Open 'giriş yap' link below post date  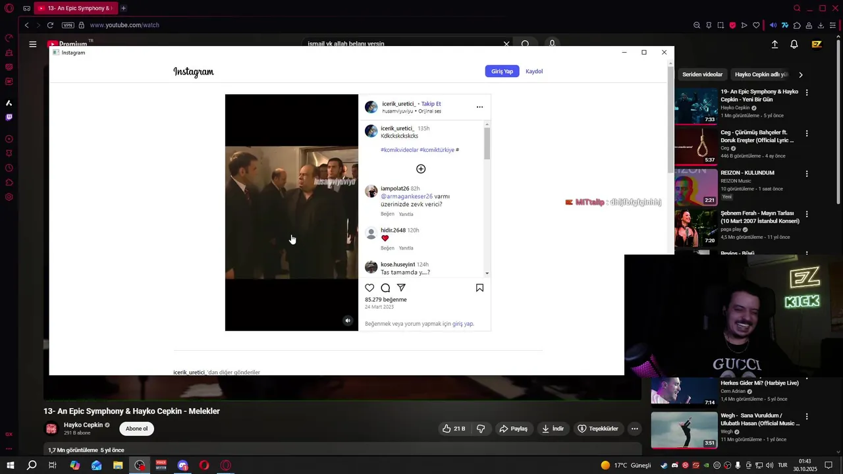462,324
